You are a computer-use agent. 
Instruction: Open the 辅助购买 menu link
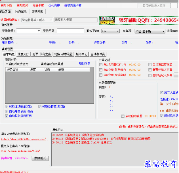22,5
